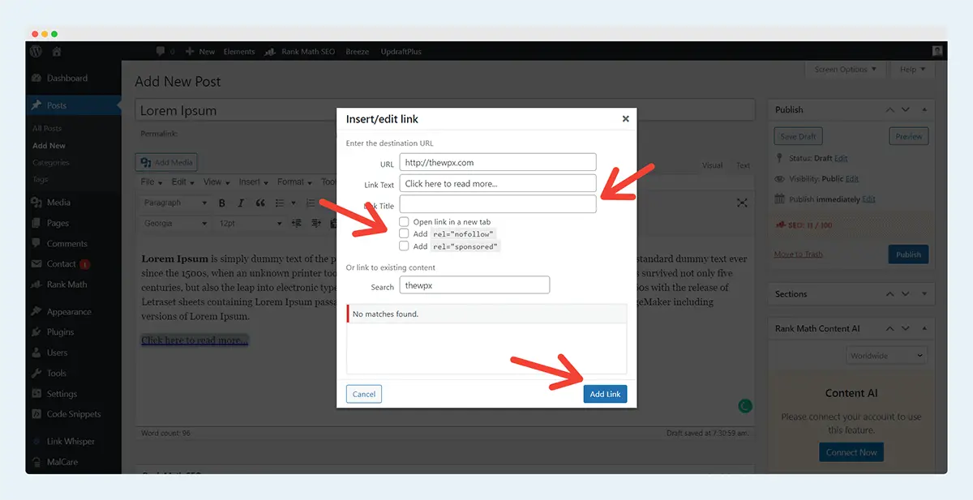This screenshot has width=973, height=500.
Task: Toggle distraction-free fullscreen editor icon
Action: tap(742, 203)
